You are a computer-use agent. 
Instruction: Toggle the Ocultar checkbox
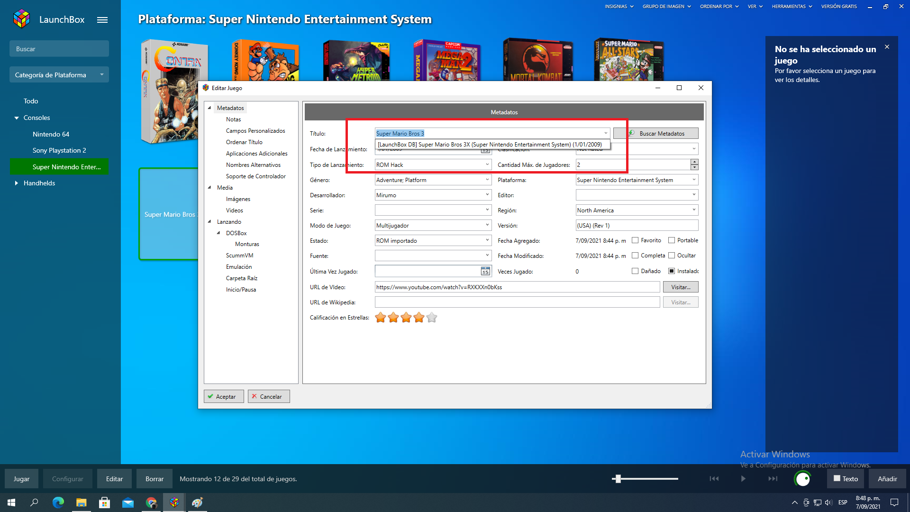672,256
